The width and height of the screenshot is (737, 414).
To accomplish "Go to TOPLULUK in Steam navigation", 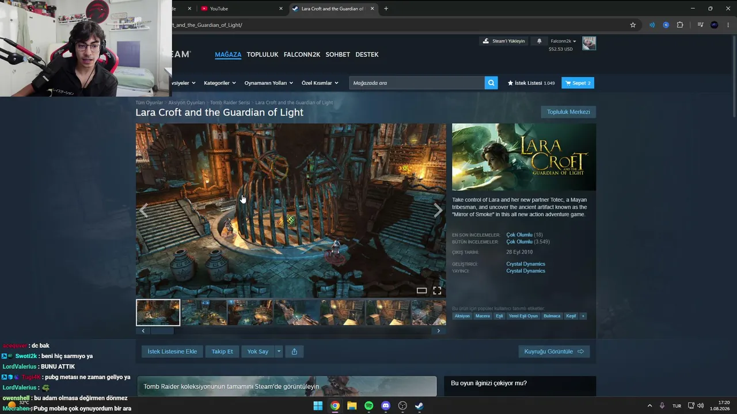I will tap(263, 55).
